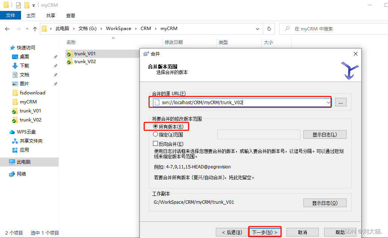The width and height of the screenshot is (388, 238).
Task: Expand the address bar history dropdown
Action: tap(257, 29)
